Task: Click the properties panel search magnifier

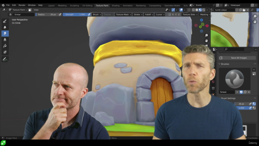Action: tap(226, 49)
